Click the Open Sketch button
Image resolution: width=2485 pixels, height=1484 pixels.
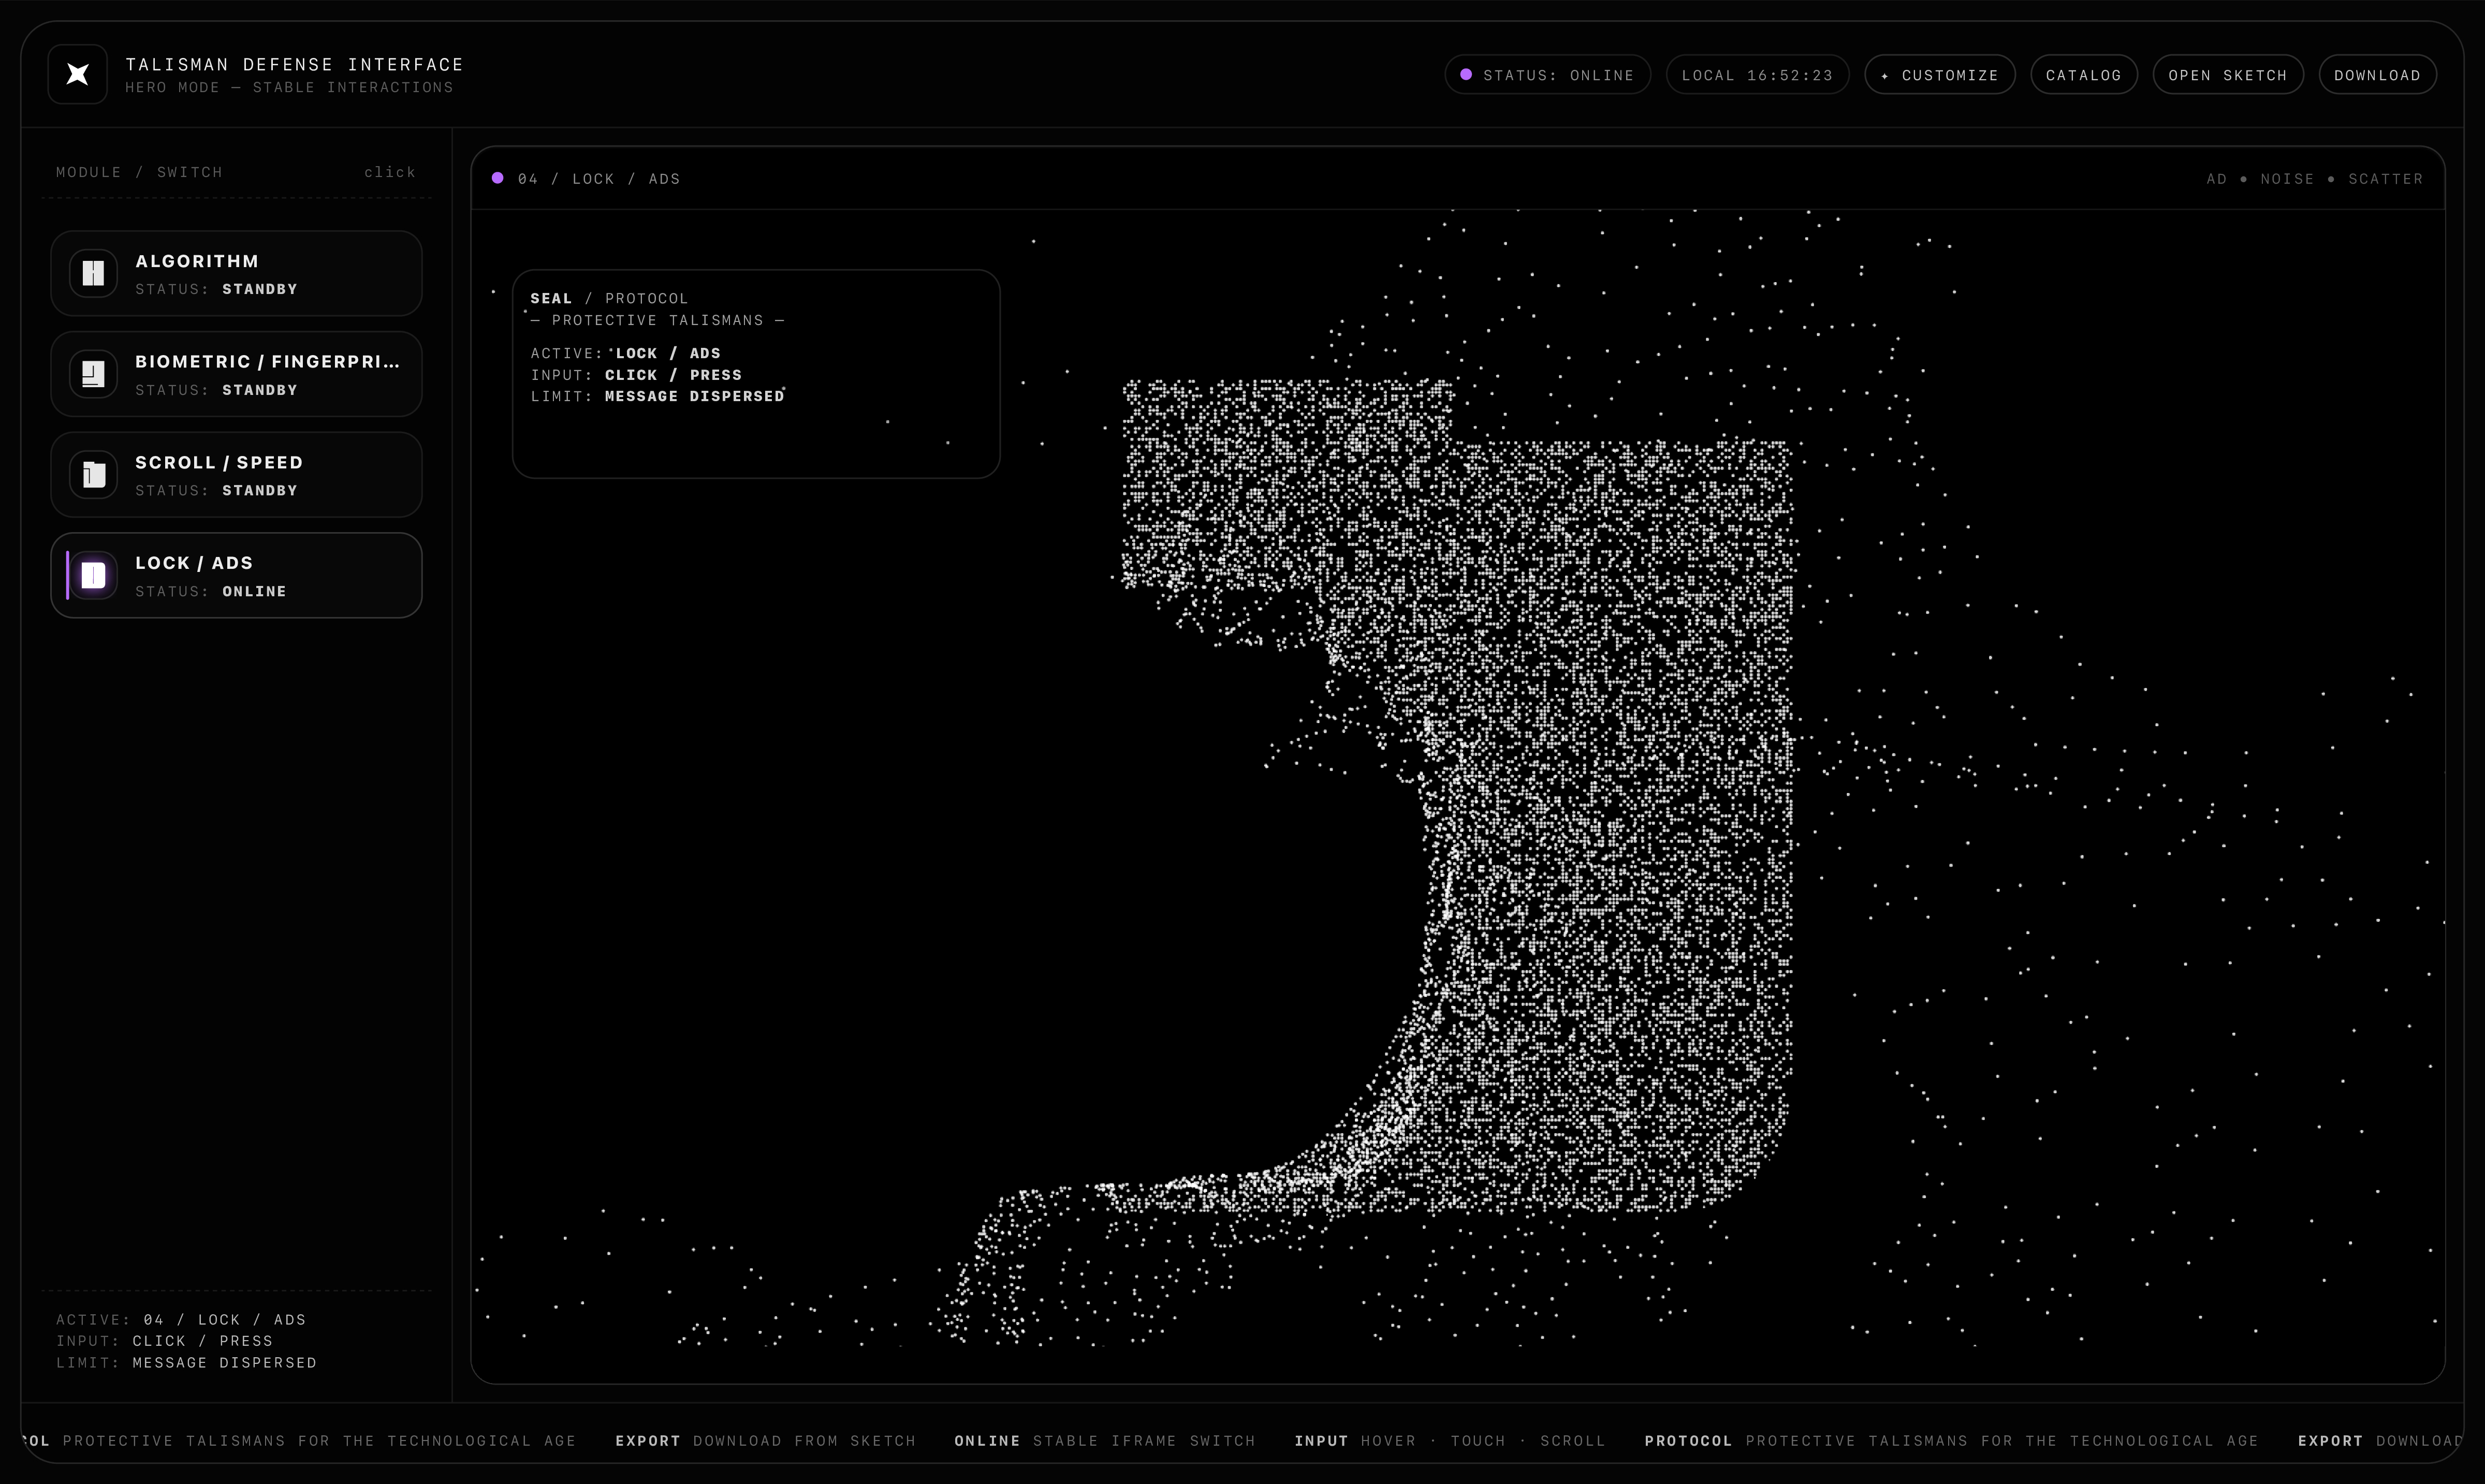click(2227, 75)
